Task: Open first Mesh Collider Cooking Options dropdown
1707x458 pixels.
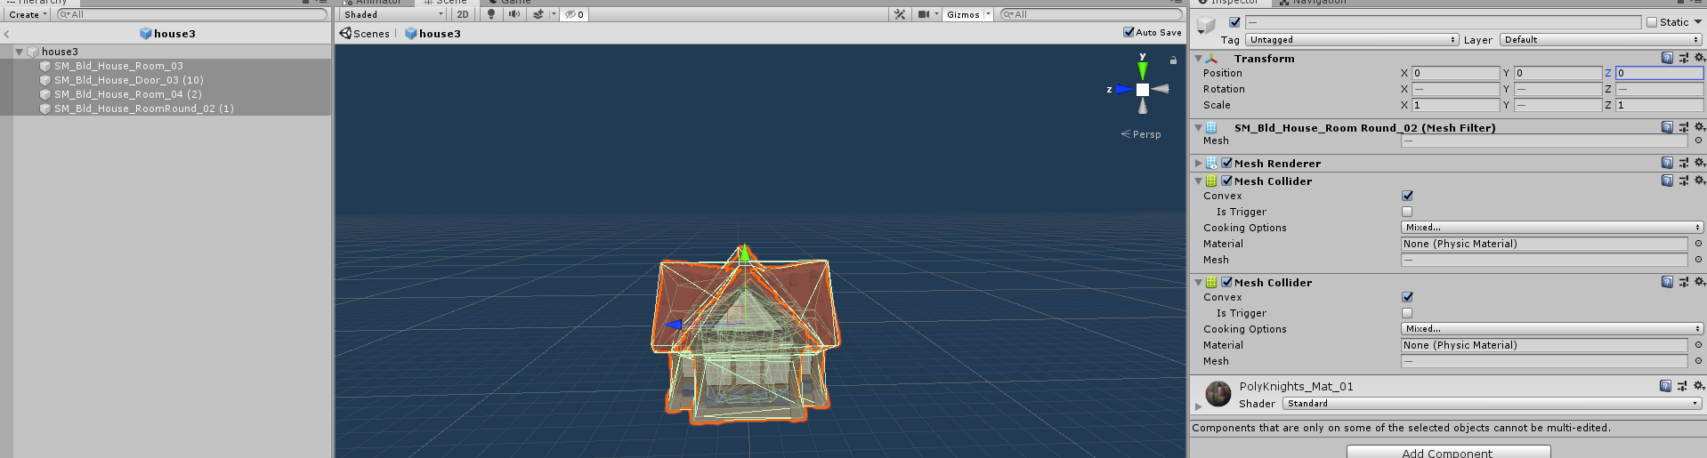Action: click(1552, 228)
